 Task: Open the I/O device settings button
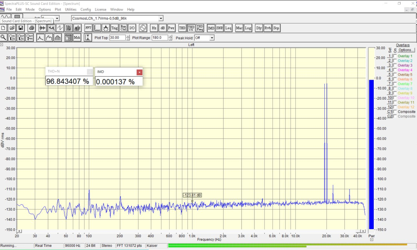click(x=132, y=28)
